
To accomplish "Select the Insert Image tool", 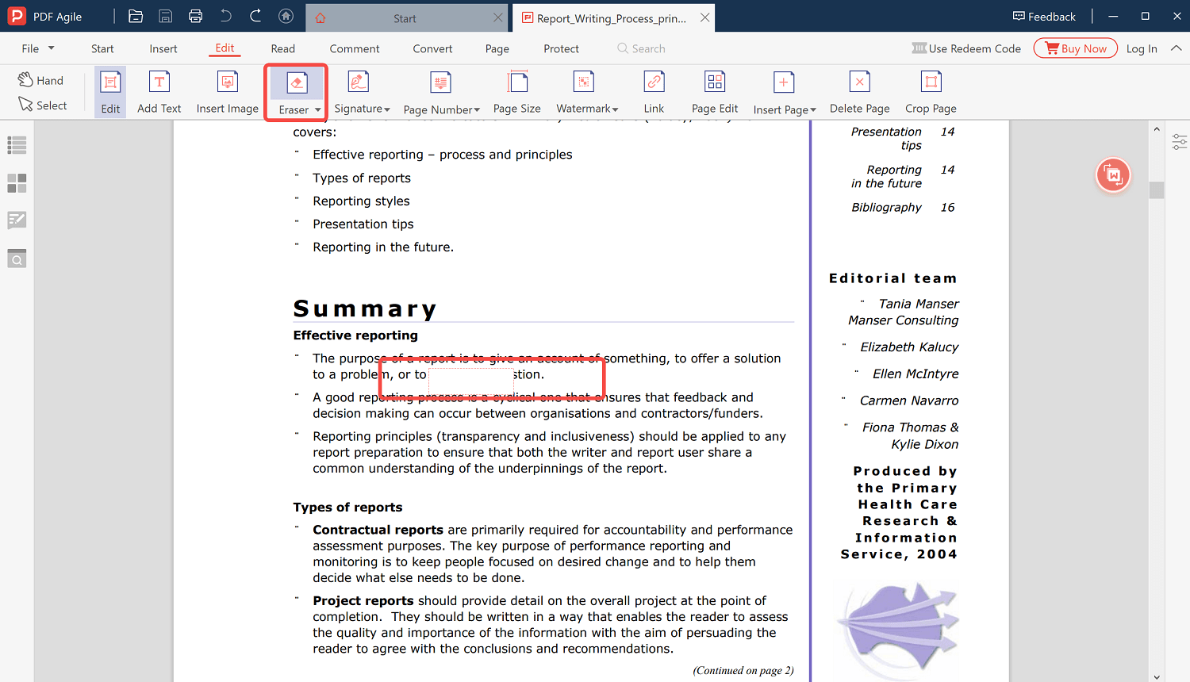I will click(227, 91).
